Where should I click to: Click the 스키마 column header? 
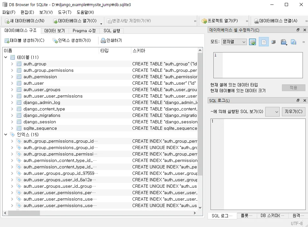(164, 51)
